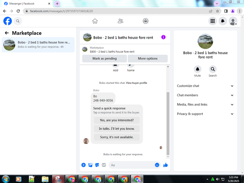Click the volume icon in system tray
This screenshot has width=244, height=183.
coord(218,179)
